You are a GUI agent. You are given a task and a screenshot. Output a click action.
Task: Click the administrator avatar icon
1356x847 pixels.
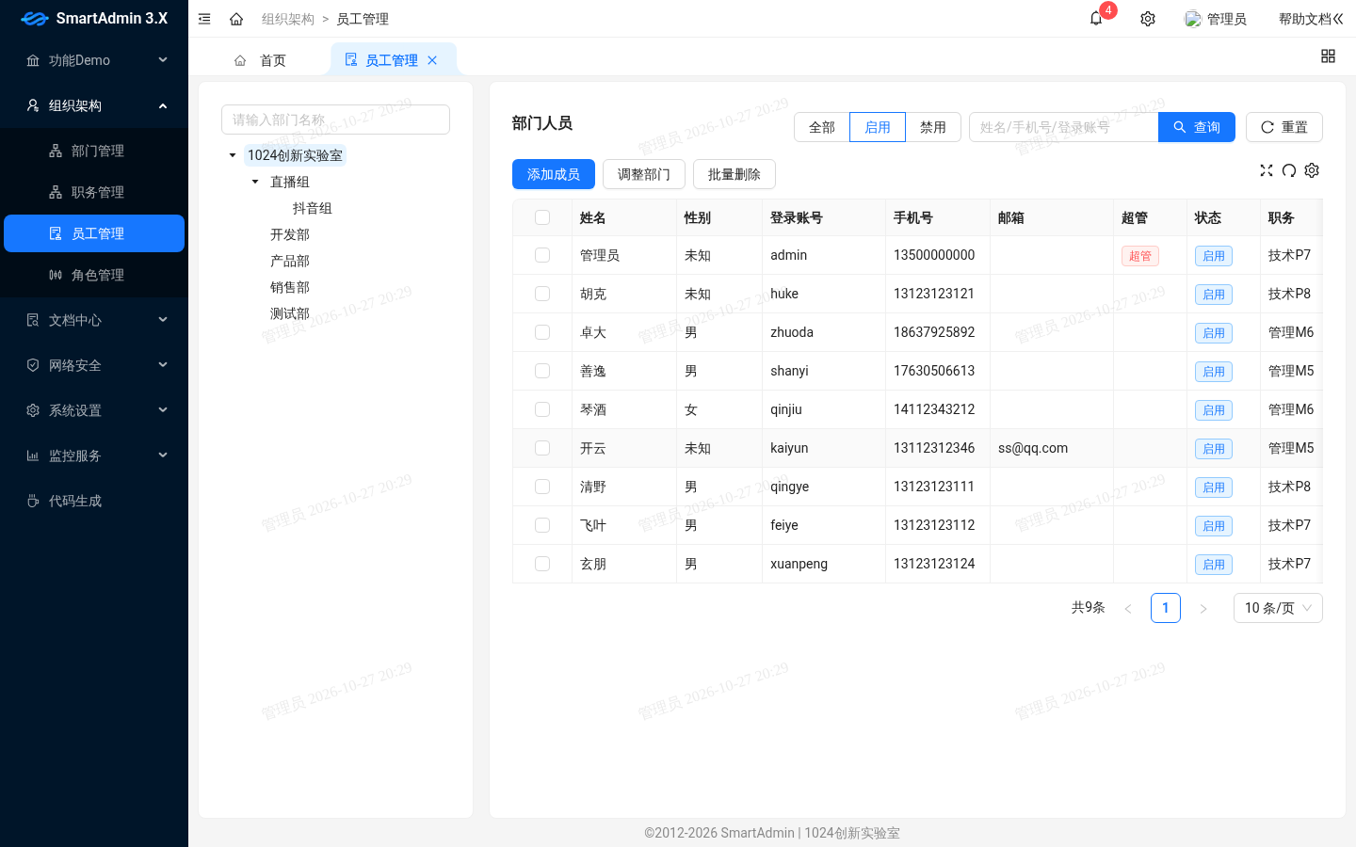(x=1193, y=19)
